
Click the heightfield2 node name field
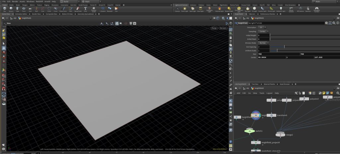[x=286, y=23]
